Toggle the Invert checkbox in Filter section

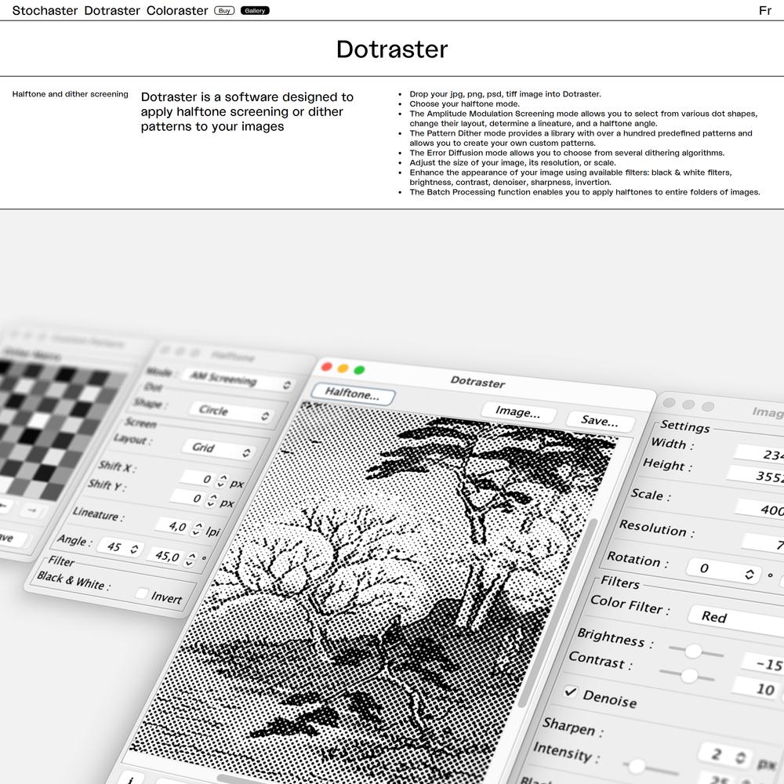point(141,593)
